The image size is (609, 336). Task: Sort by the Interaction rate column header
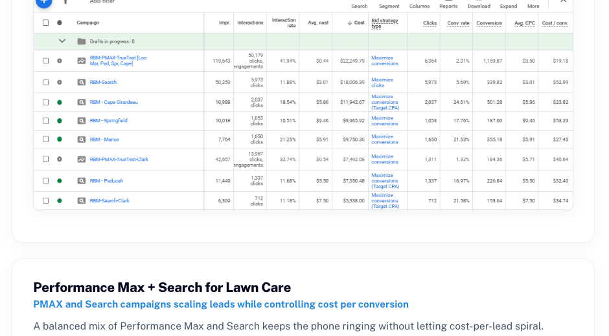pyautogui.click(x=284, y=23)
